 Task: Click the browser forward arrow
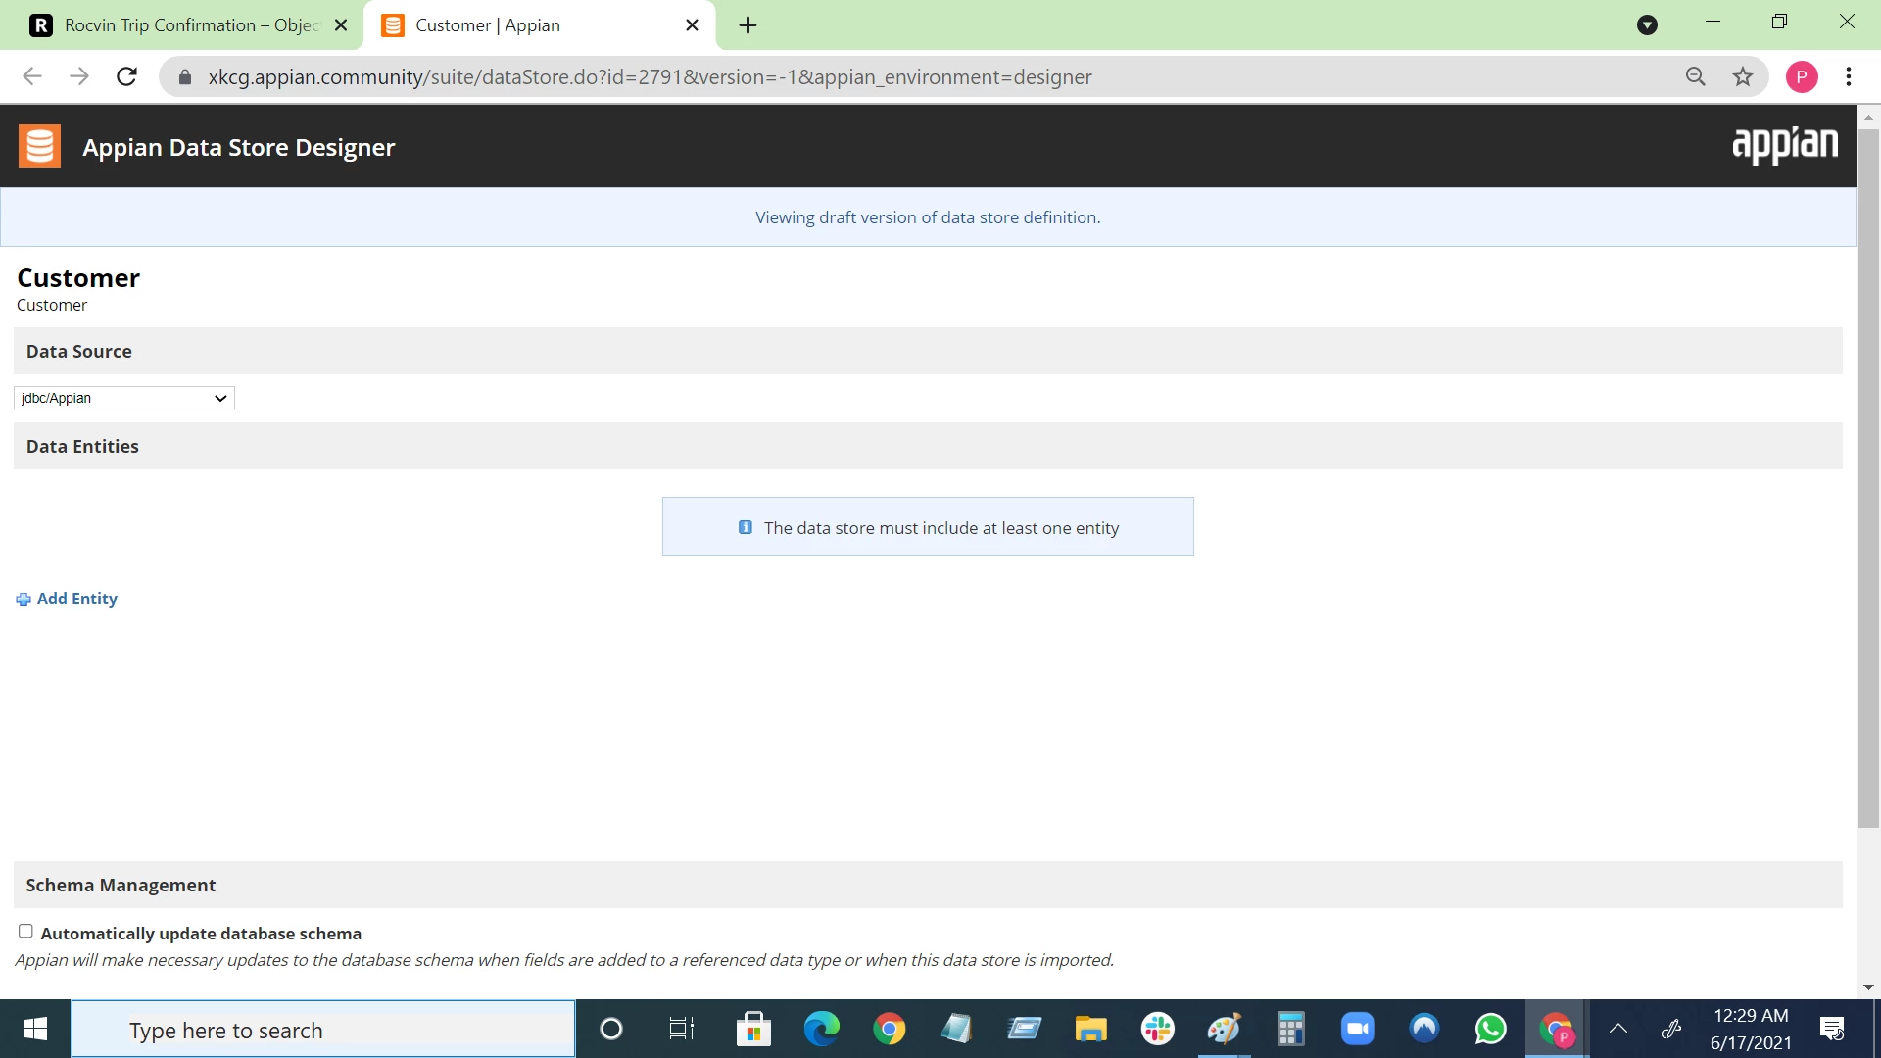pos(79,76)
